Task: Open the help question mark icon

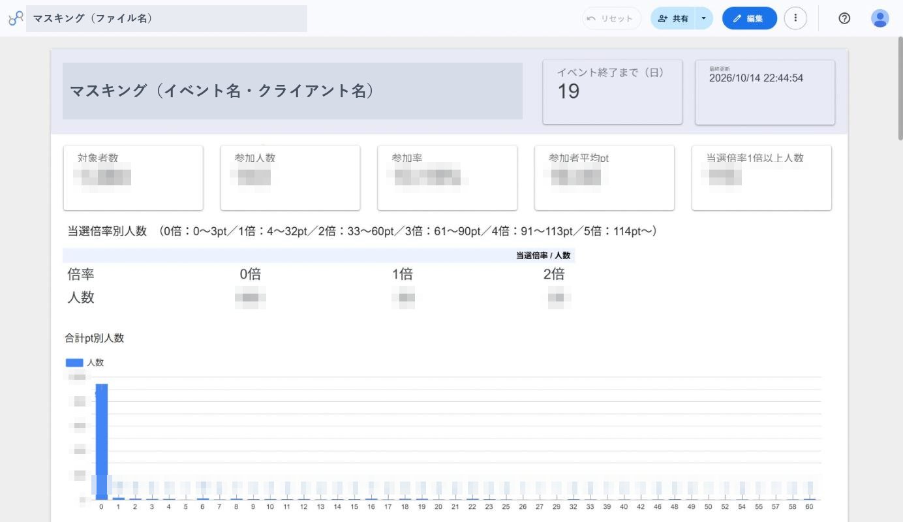Action: point(844,18)
